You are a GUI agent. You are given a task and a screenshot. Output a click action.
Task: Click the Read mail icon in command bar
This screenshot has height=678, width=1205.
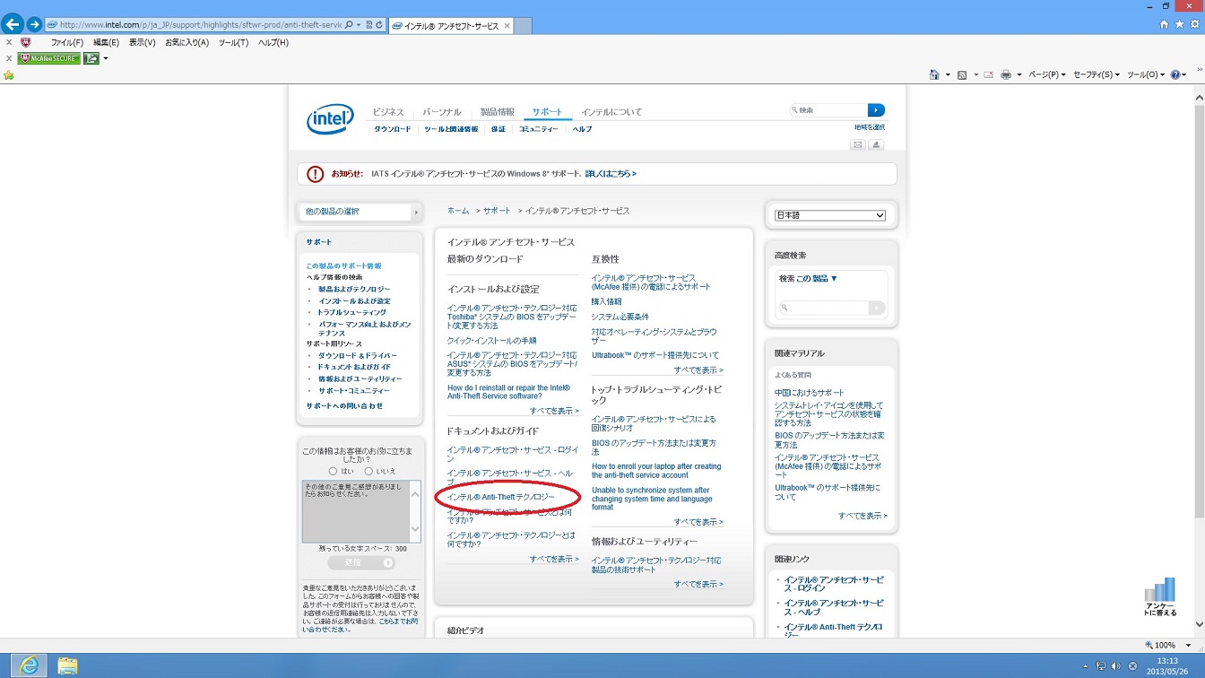[988, 74]
